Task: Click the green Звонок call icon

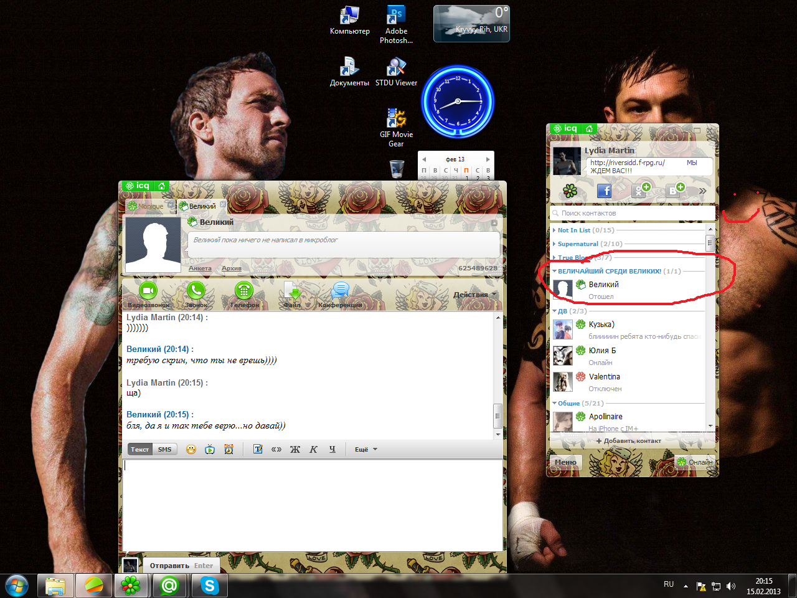Action: [196, 290]
